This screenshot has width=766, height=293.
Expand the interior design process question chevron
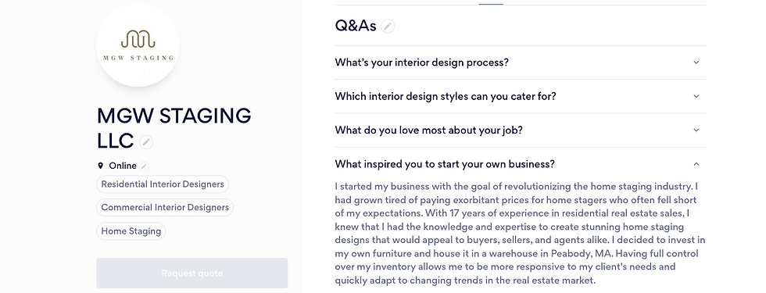click(x=696, y=63)
